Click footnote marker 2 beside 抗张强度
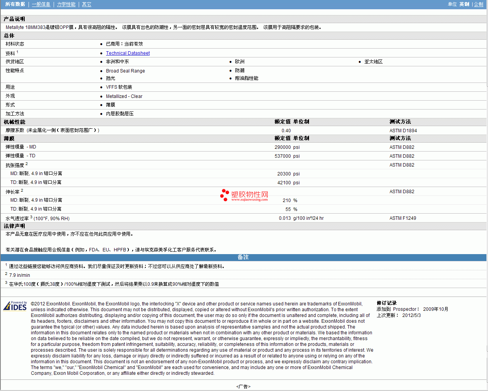The width and height of the screenshot is (488, 391). coord(27,163)
